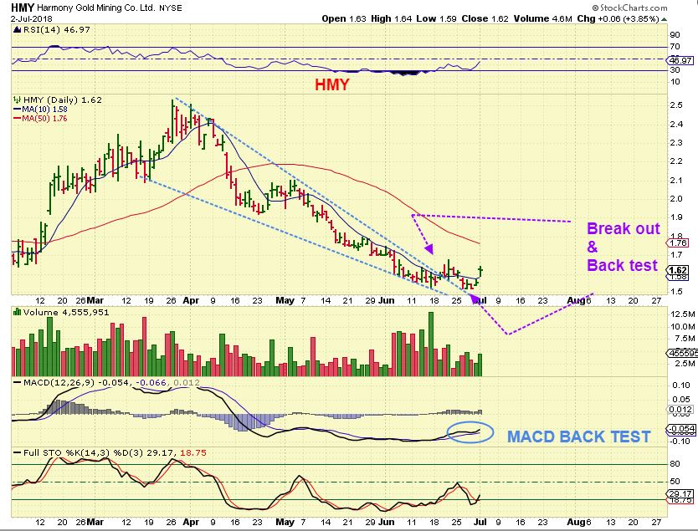Click the 'MA(10) 1.58' legend text
Image resolution: width=698 pixels, height=531 pixels.
[44, 109]
